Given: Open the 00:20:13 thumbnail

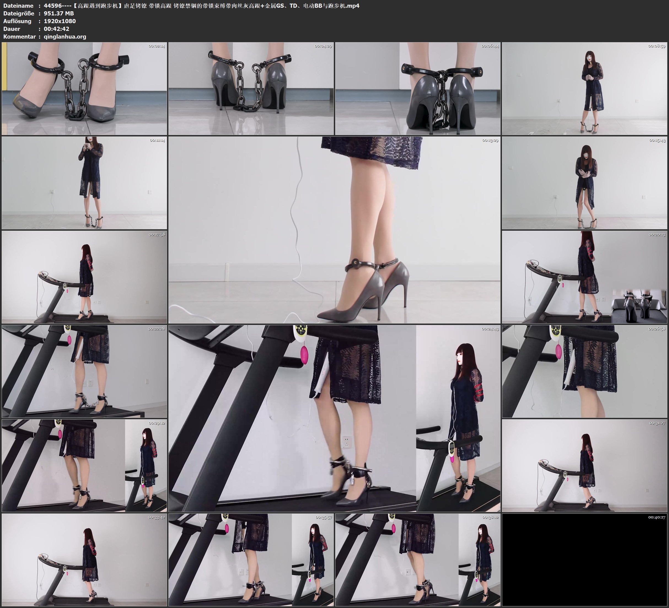Looking at the screenshot, I should [585, 277].
